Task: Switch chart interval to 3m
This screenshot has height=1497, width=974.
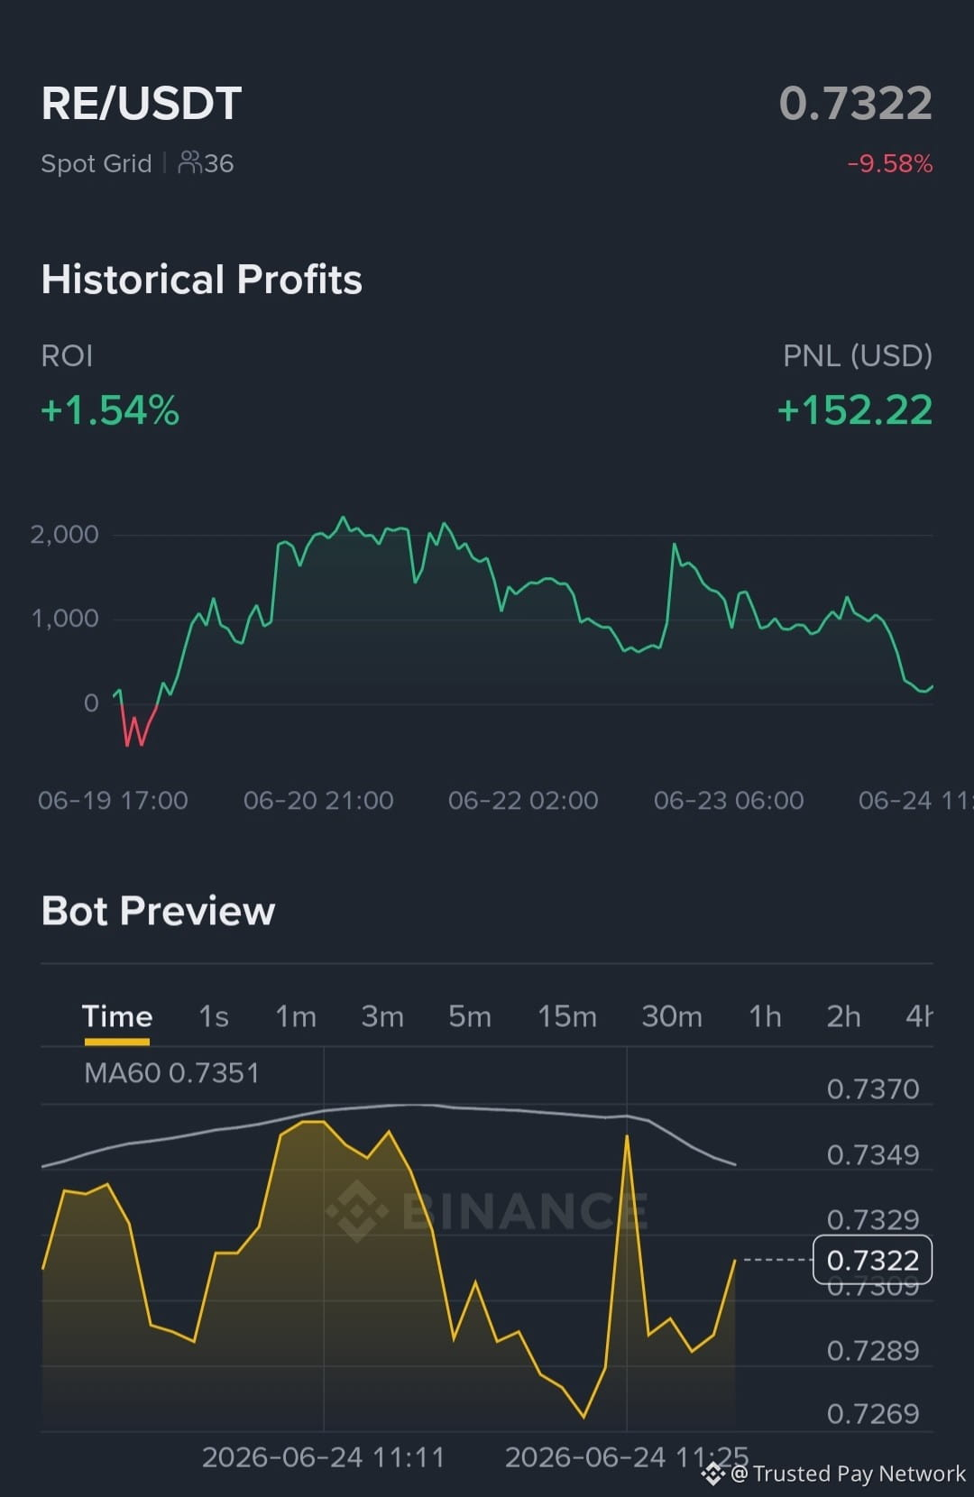Action: coord(382,1016)
